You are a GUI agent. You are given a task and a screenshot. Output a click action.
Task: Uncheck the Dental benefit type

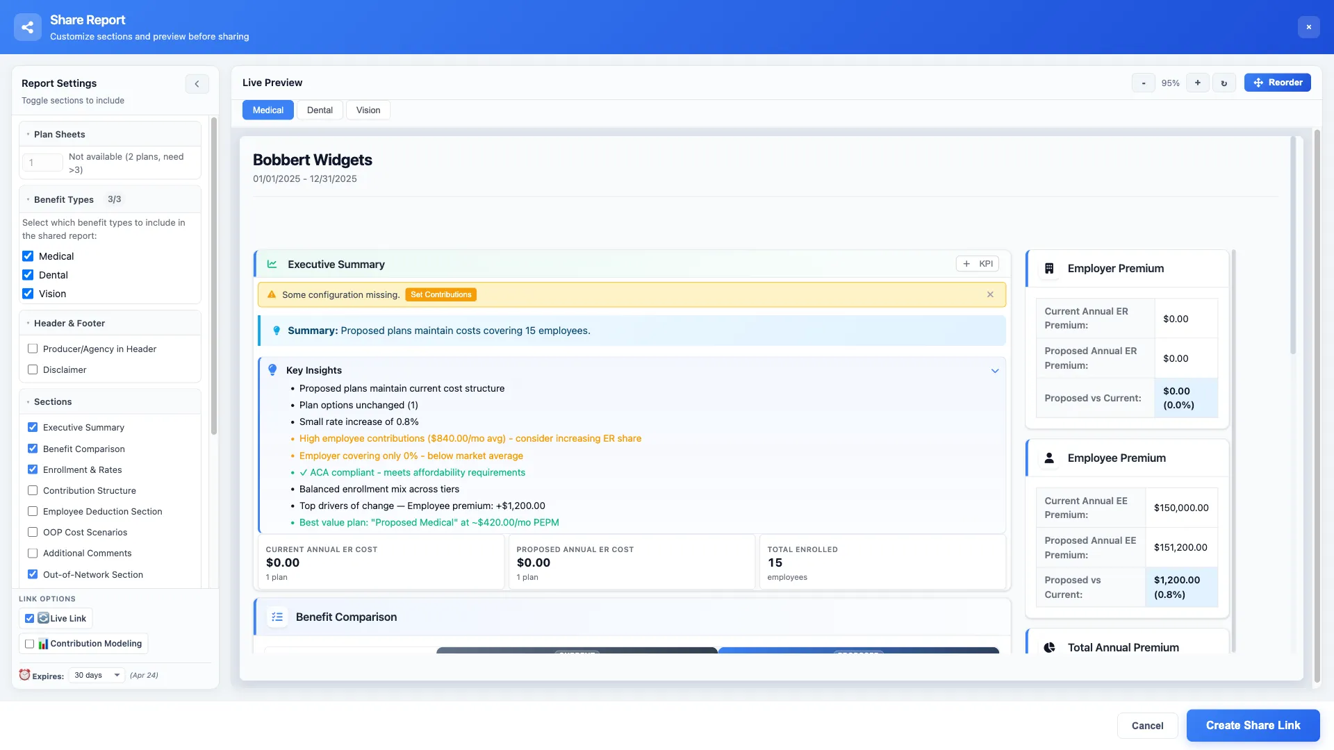tap(28, 274)
